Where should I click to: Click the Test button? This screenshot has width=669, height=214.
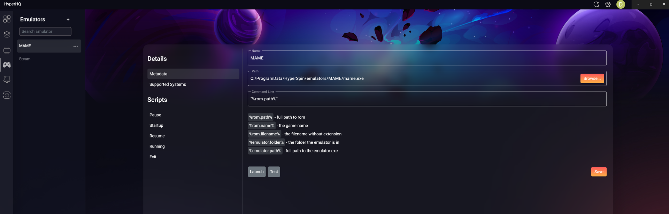pos(274,172)
